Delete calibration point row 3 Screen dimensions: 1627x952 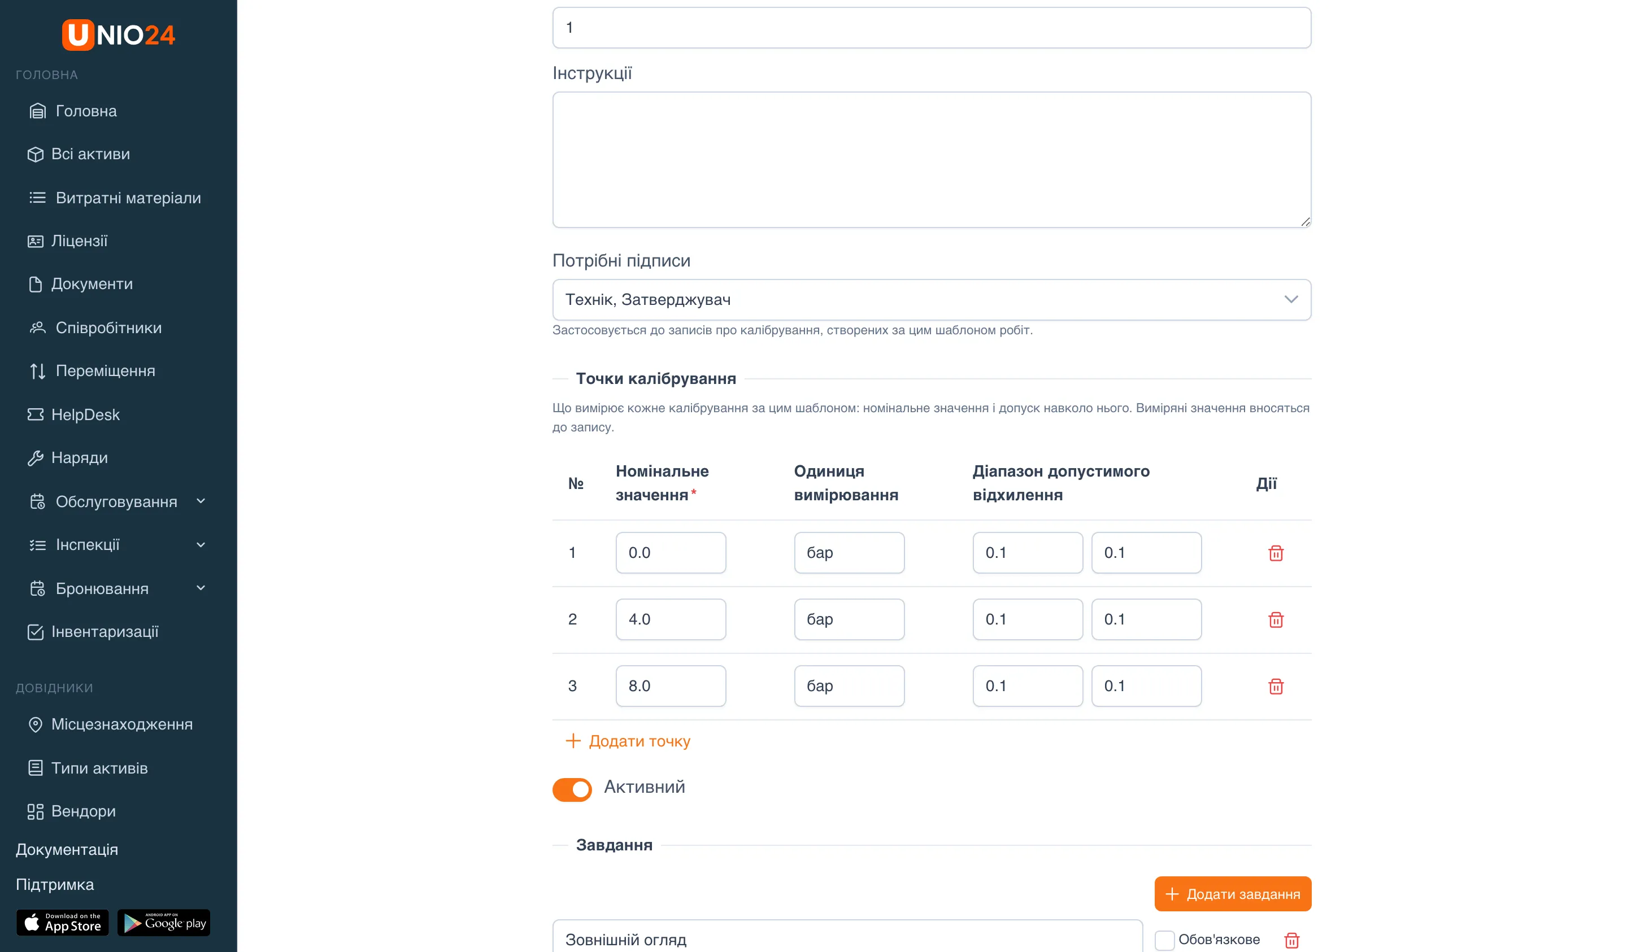[x=1276, y=686]
